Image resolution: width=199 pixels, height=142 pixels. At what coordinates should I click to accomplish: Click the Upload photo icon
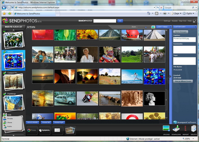(166, 129)
